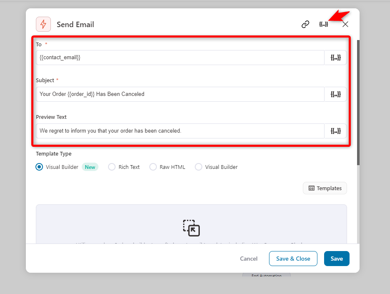The width and height of the screenshot is (390, 294).
Task: Click the Send Email title text
Action: tap(75, 24)
